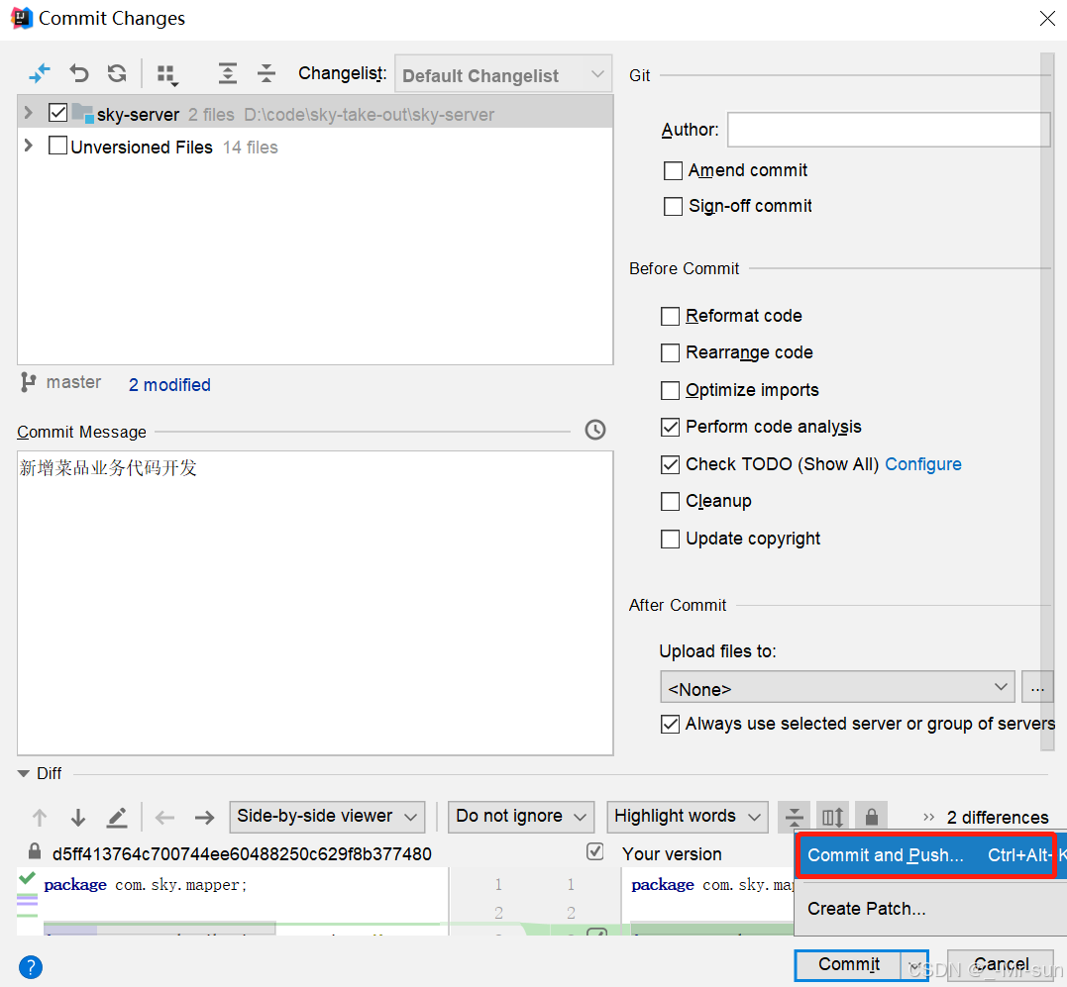The image size is (1067, 987).
Task: Open the Changelist dropdown
Action: (x=503, y=74)
